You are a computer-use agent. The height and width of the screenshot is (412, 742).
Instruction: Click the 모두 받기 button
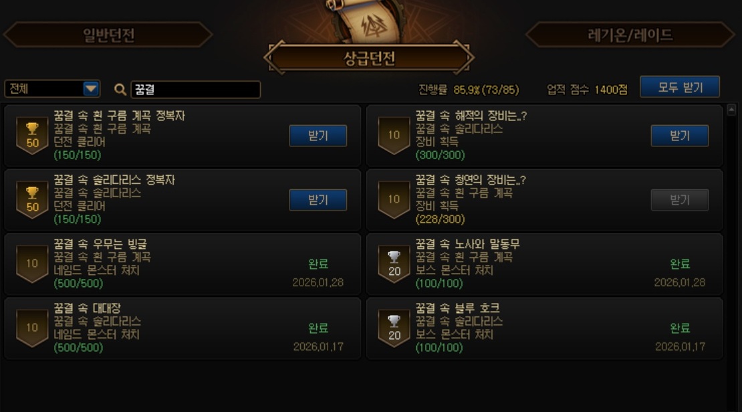[680, 87]
